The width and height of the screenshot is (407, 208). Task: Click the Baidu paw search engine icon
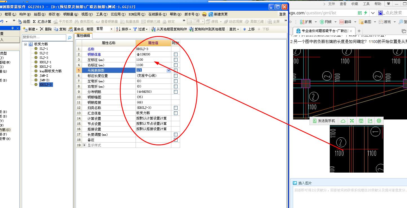click(x=381, y=13)
